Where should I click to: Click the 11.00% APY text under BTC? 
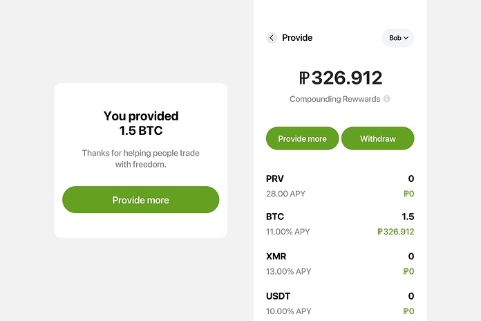pos(287,232)
